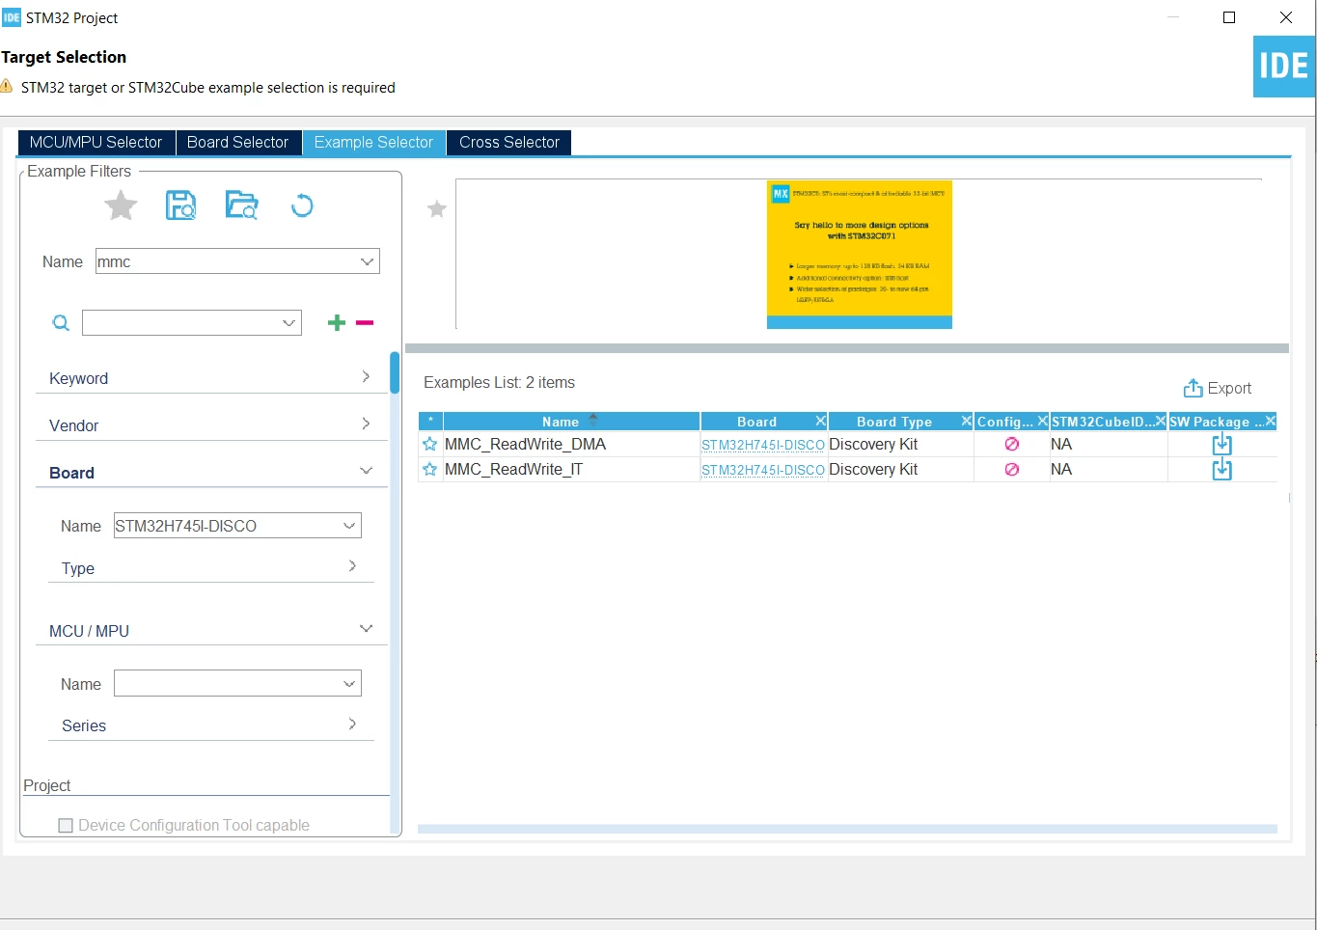The height and width of the screenshot is (930, 1317).
Task: Favorite the MMC_ReadWrite_IT example
Action: click(430, 470)
